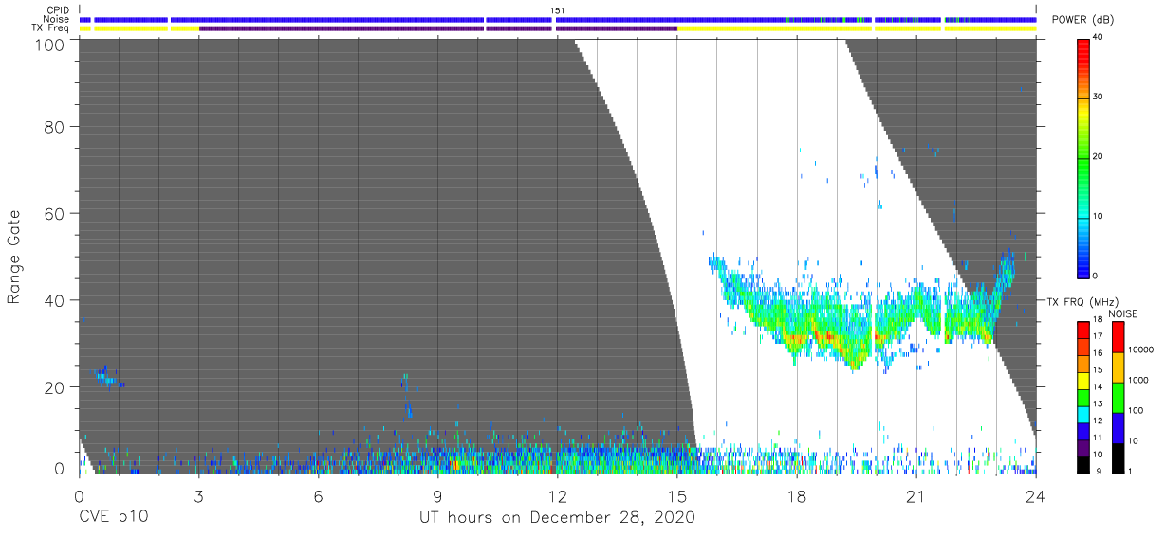Click the 10000 label on the noise scale
Image resolution: width=1165 pixels, height=537 pixels.
coord(1140,351)
